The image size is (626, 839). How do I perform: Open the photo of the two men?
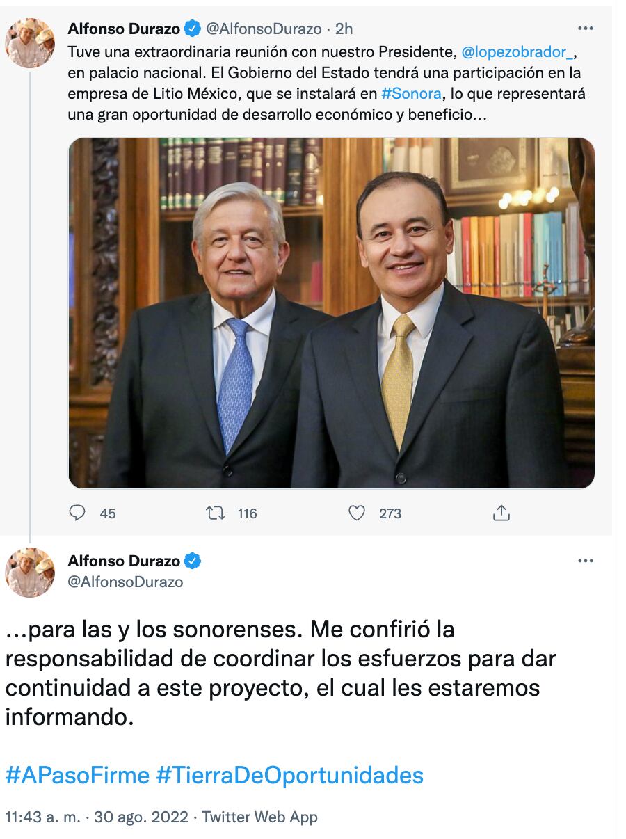[x=332, y=313]
